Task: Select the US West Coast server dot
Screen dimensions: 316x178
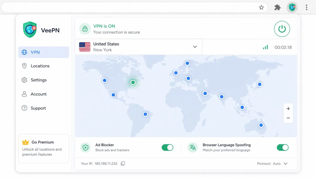Action: [105, 80]
